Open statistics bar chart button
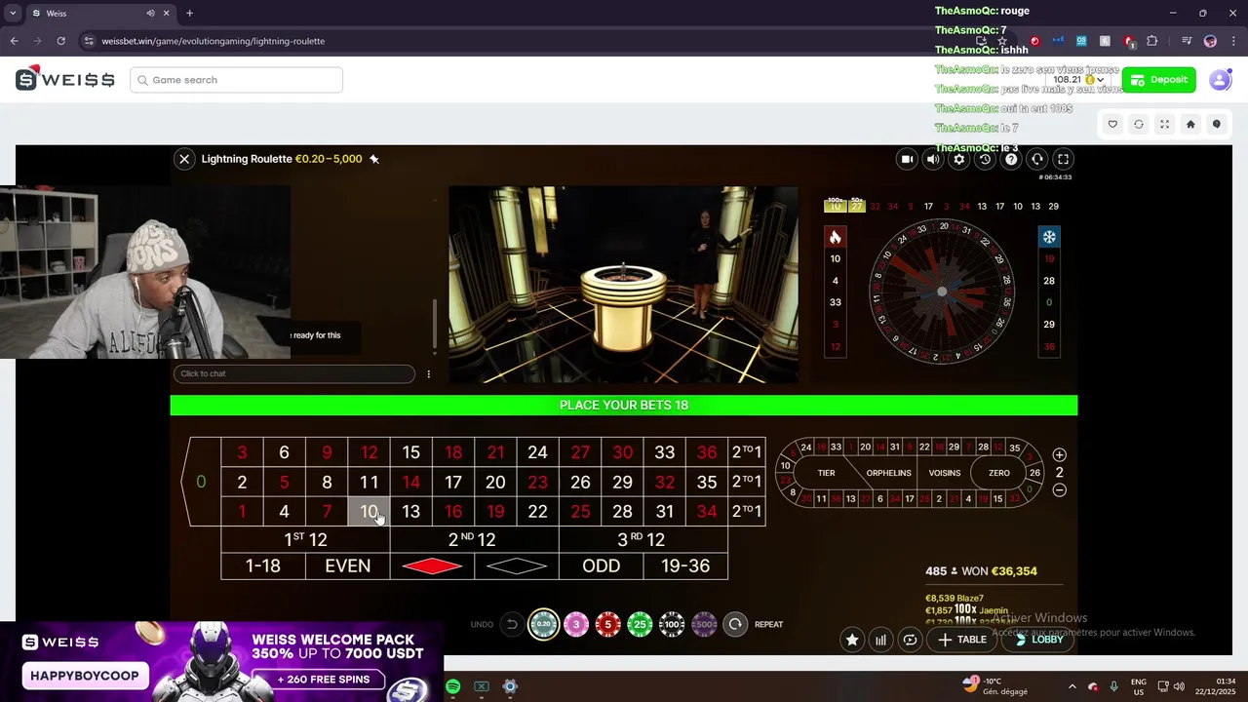 (881, 640)
